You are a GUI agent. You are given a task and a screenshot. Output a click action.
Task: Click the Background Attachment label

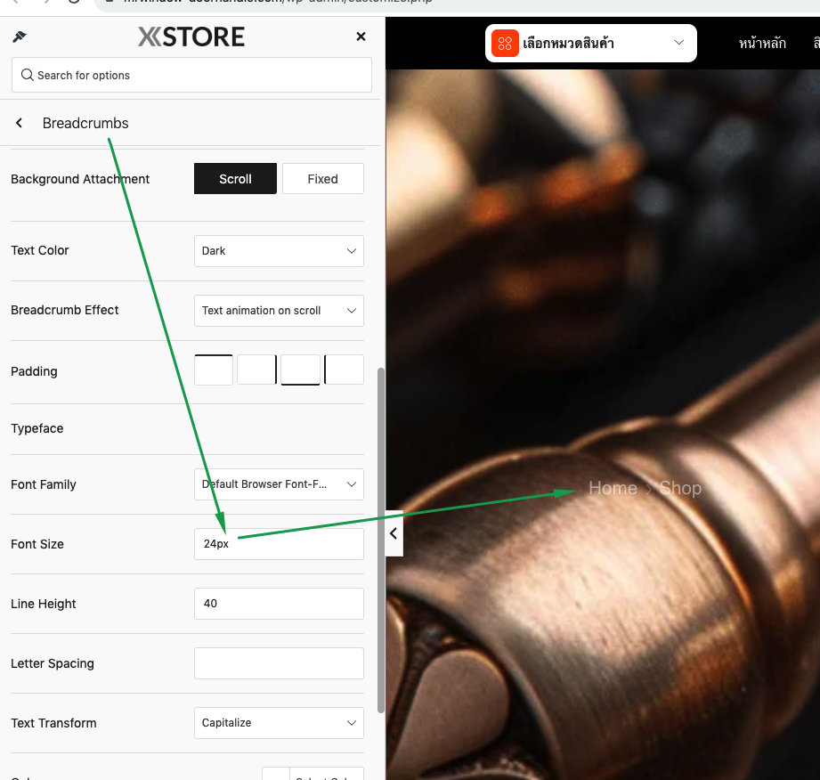(x=80, y=179)
